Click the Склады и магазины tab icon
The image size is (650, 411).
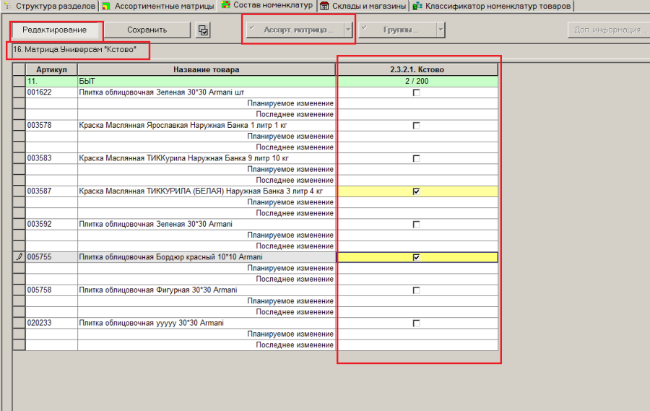[x=324, y=6]
